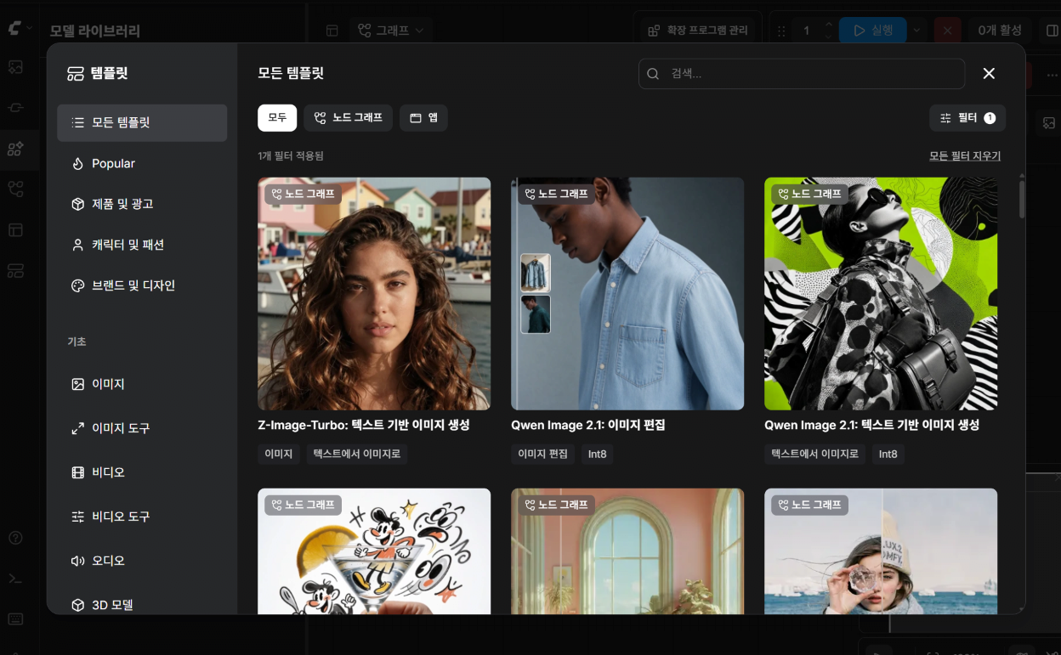The width and height of the screenshot is (1061, 655).
Task: Click the magnifier icon in the search box
Action: tap(653, 74)
